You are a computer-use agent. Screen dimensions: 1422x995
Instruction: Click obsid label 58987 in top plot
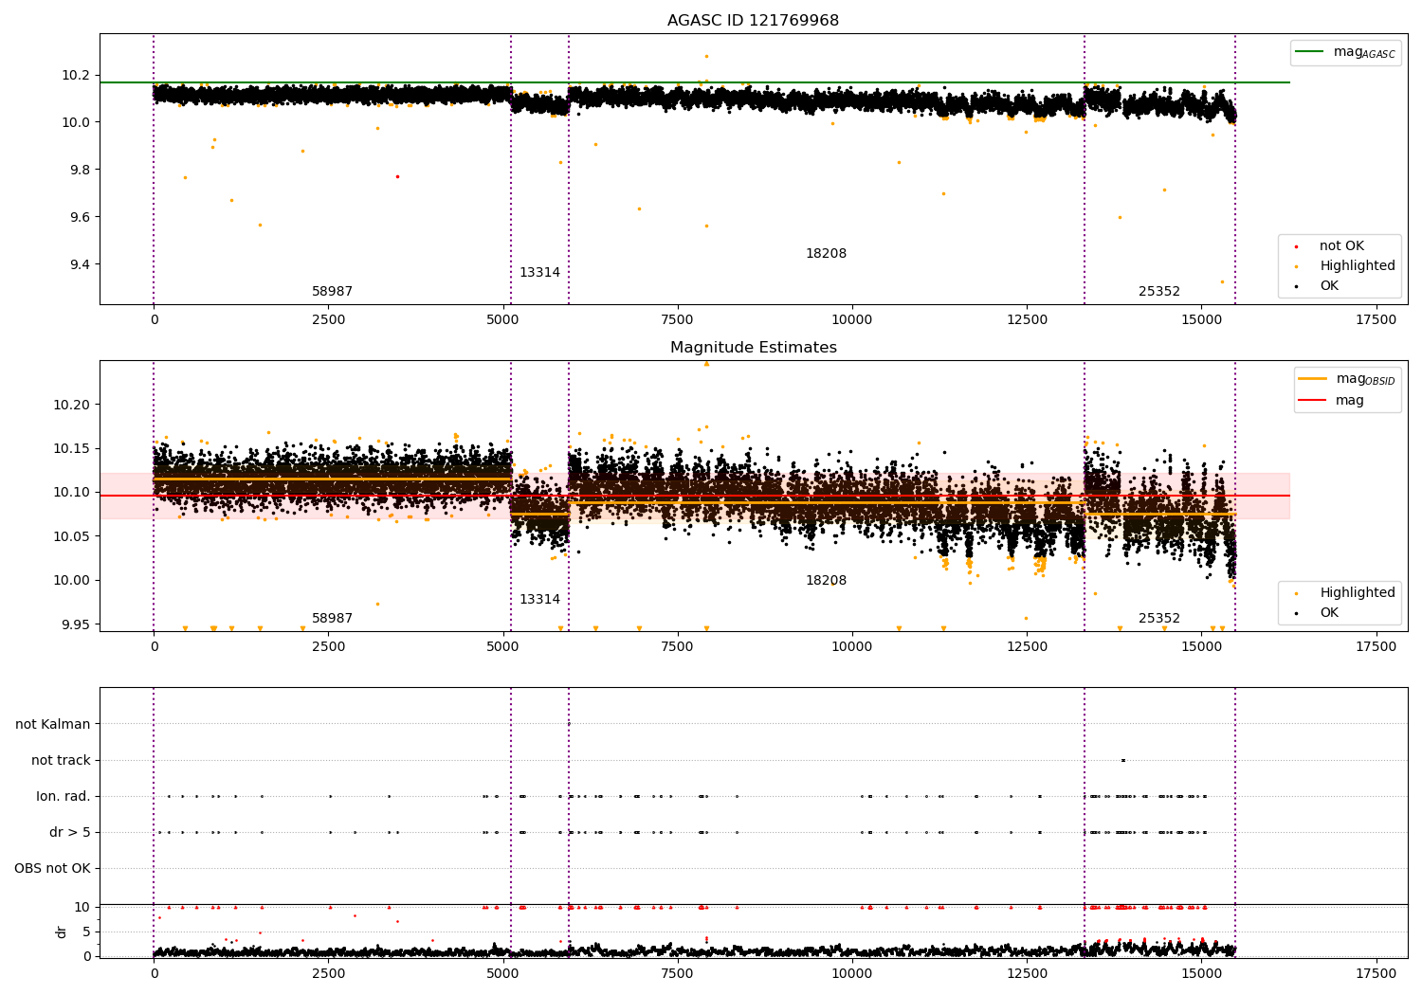(x=332, y=292)
